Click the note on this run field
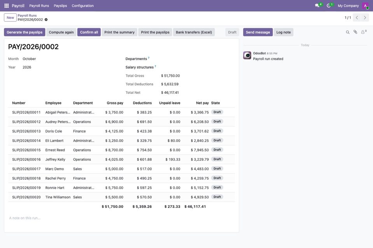This screenshot has height=248, width=373. (122, 218)
